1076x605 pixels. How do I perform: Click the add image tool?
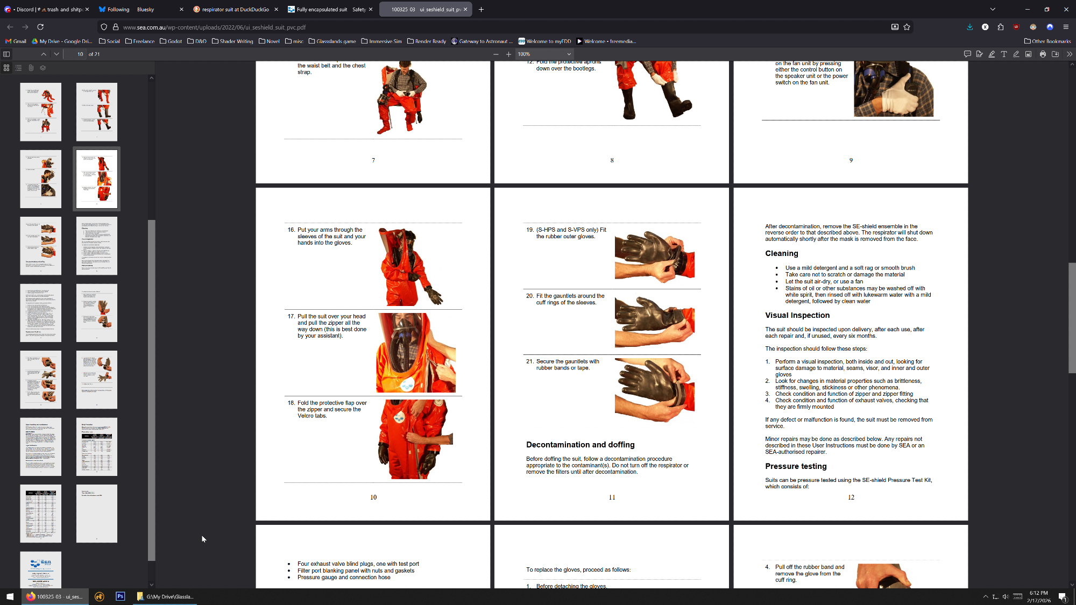pos(1029,54)
